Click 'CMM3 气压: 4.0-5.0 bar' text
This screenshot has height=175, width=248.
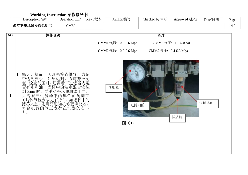click(172, 43)
